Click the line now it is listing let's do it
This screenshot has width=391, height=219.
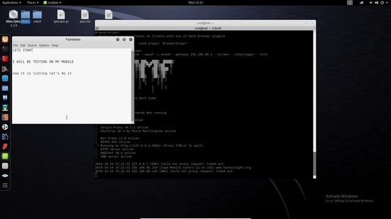[42, 74]
